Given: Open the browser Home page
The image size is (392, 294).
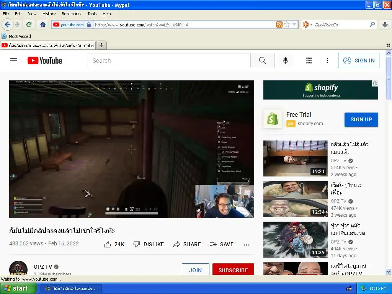Looking at the screenshot, I should point(43,24).
